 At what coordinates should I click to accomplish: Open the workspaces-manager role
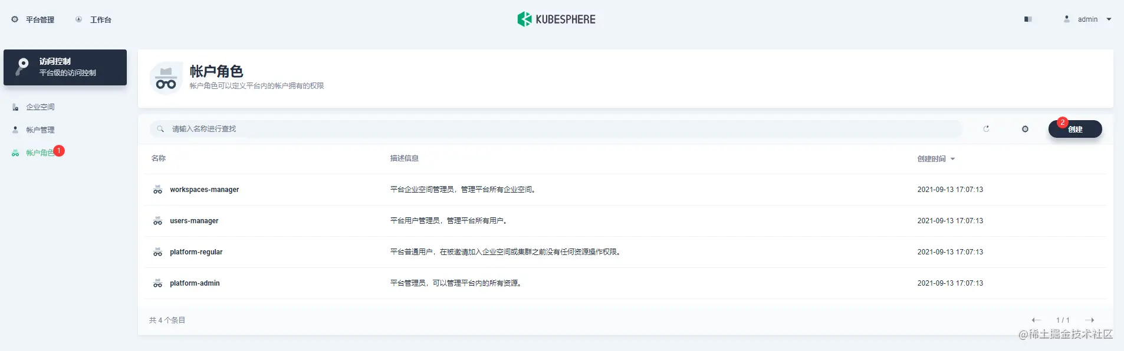[x=204, y=190]
